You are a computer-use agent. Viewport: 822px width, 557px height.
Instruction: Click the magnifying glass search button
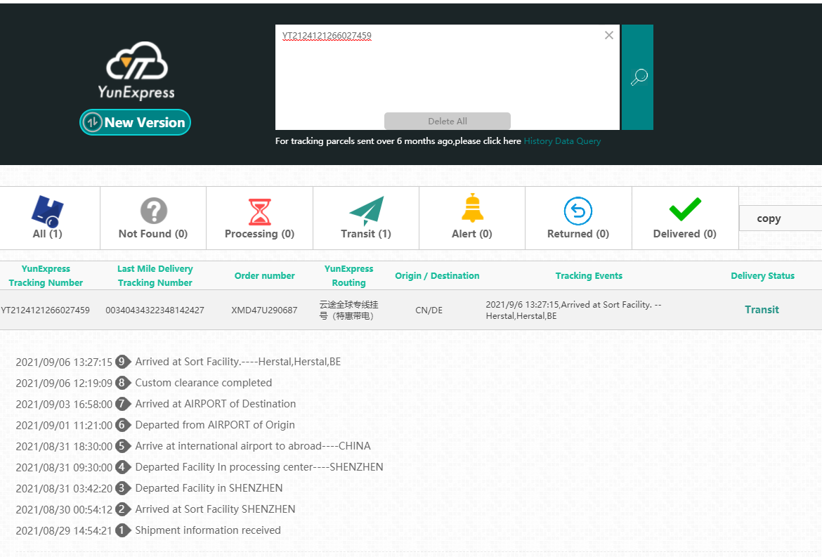click(x=637, y=77)
